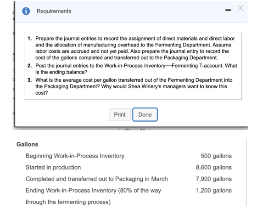The image size is (257, 209).
Task: Close the Requirements dialog with the X icon
Action: (240, 8)
